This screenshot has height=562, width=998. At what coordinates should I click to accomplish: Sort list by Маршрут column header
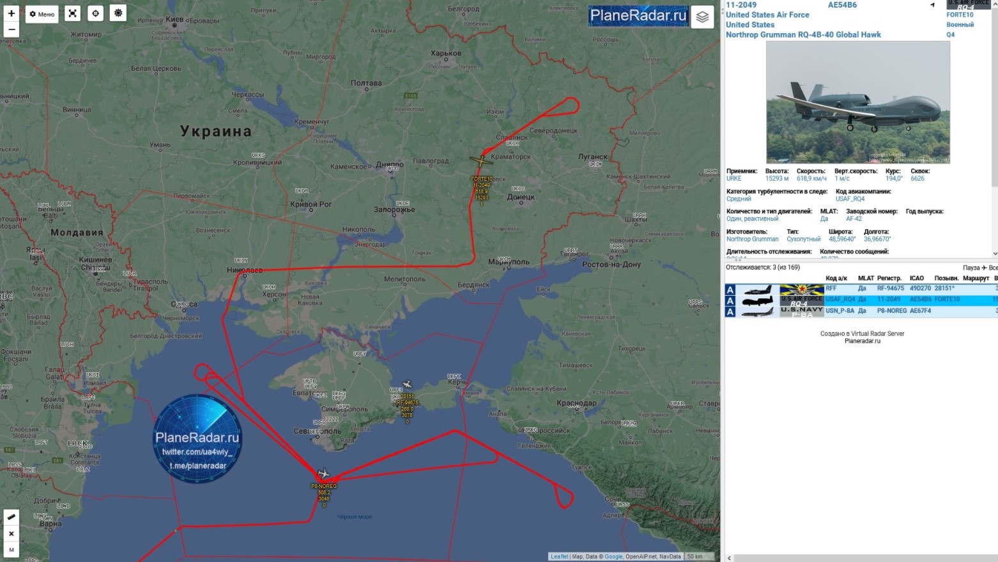point(976,278)
